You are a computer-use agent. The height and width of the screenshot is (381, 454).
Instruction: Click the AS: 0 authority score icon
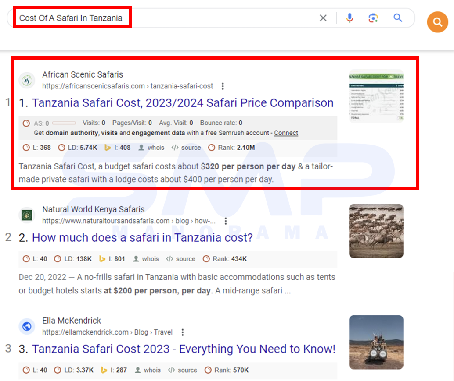click(26, 123)
